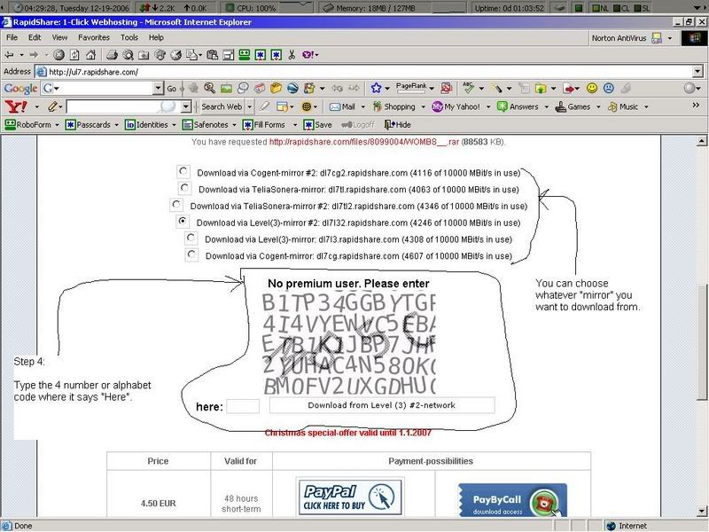
Task: Click the blue star bookmarks icon
Action: pyautogui.click(x=376, y=89)
